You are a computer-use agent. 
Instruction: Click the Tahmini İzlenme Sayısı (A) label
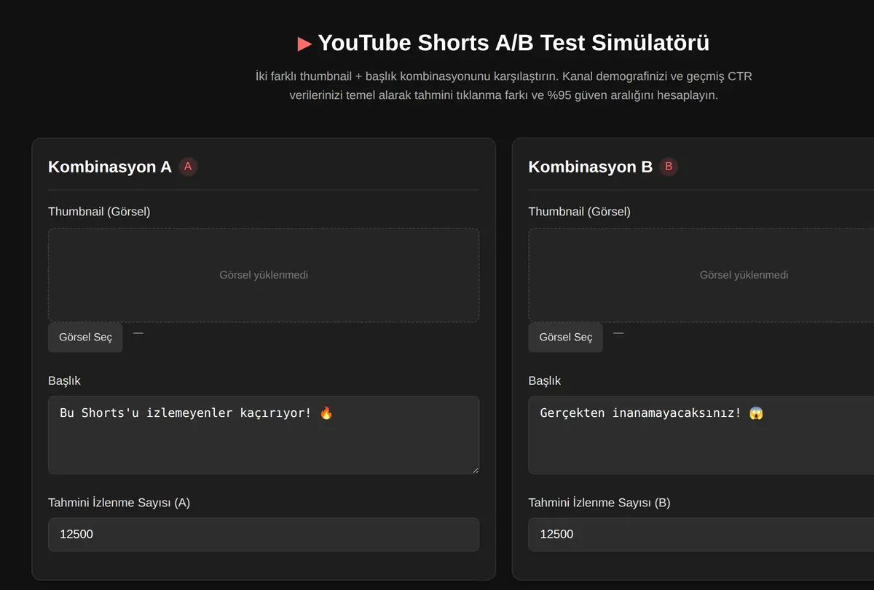119,503
